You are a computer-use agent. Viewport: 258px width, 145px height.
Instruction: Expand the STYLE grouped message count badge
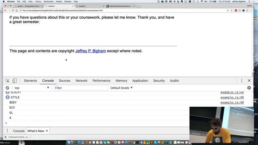click(x=7, y=97)
